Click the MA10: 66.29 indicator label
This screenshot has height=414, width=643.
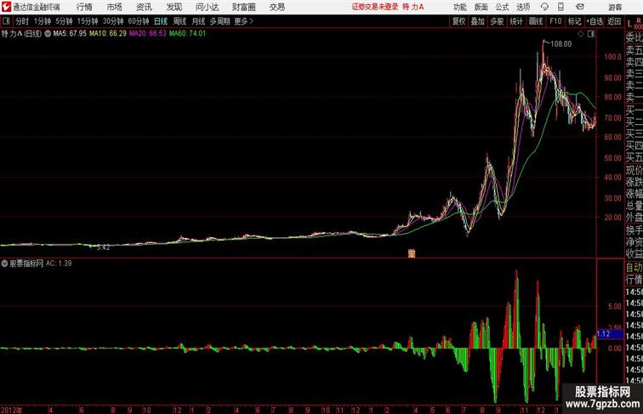click(108, 34)
